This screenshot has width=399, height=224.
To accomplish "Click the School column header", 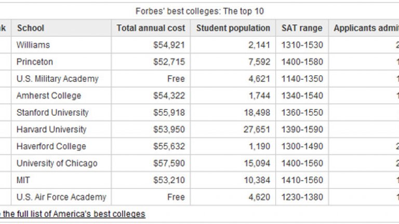I will coord(31,28).
